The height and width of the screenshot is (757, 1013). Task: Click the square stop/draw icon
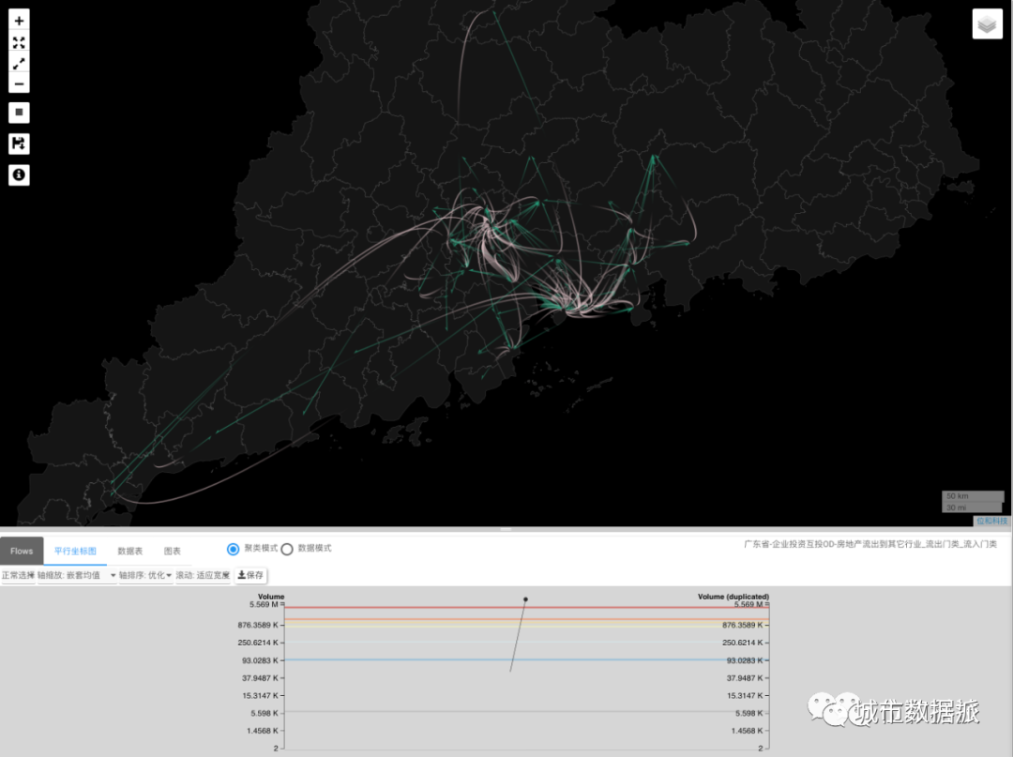coord(19,113)
